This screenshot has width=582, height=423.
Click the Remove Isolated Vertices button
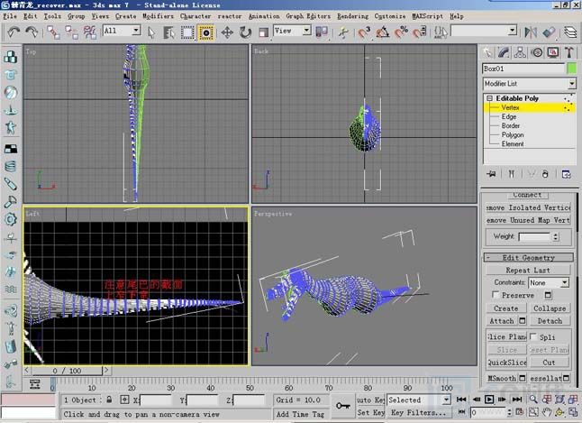point(529,207)
